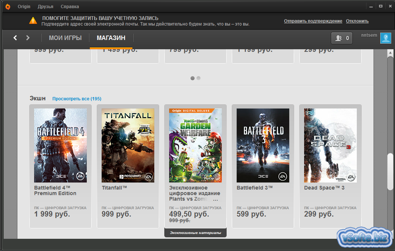The width and height of the screenshot is (395, 251).
Task: Switch to the МАГАЗИН tab
Action: [111, 38]
